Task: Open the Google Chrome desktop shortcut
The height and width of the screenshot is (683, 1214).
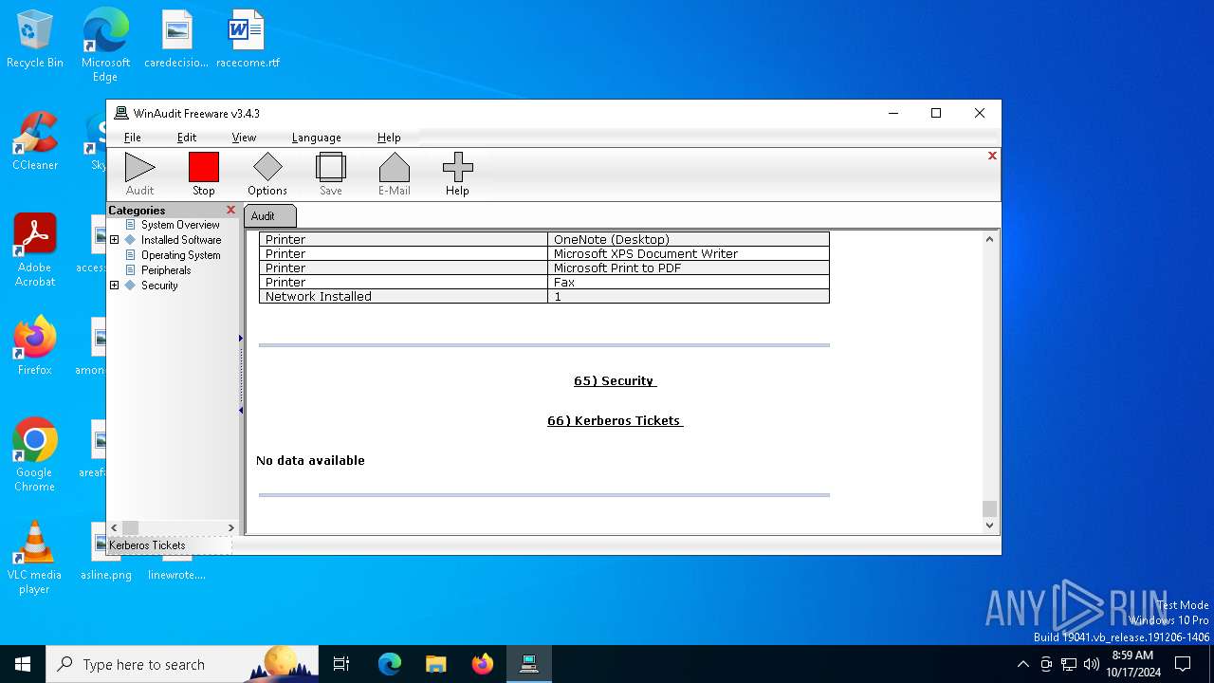Action: point(35,455)
